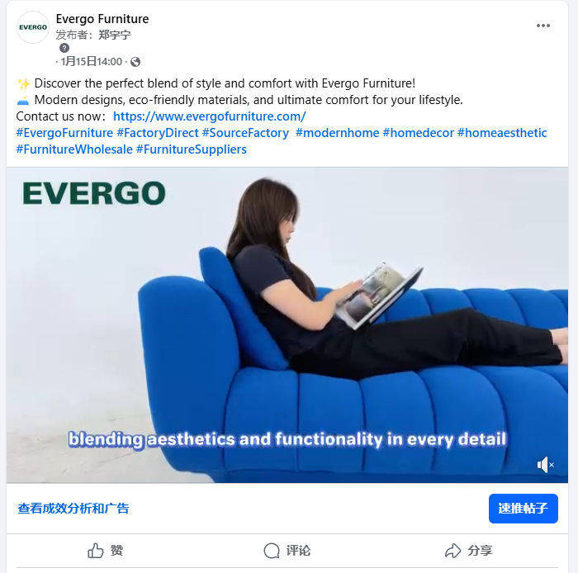Viewport: 578px width, 573px height.
Task: Unmute the video with speaker icon
Action: (546, 465)
